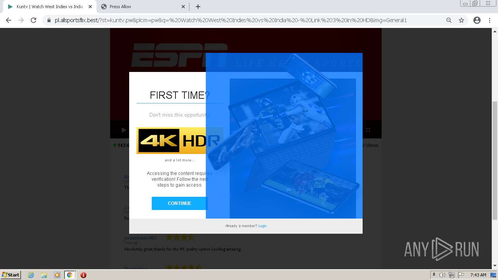Switch to the Press Allow tab
Viewport: 498px width, 280px height.
[142, 7]
